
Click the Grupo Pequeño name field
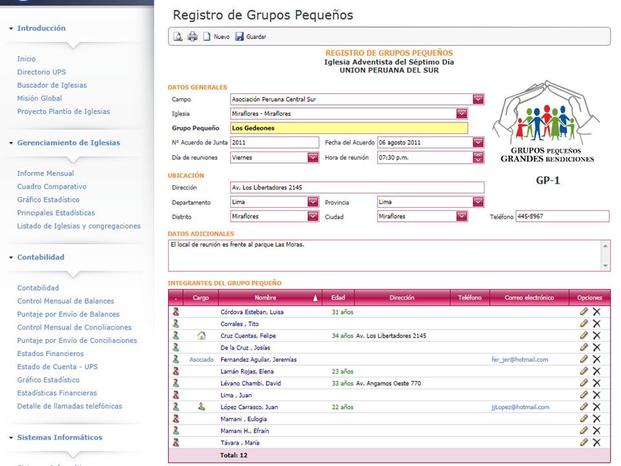[x=349, y=128]
